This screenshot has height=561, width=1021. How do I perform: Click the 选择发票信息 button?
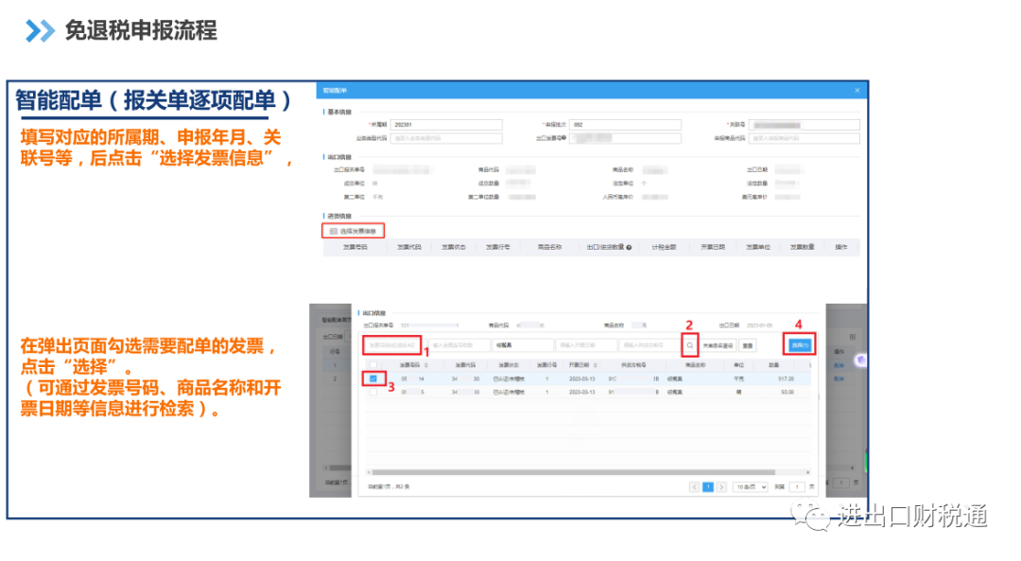pyautogui.click(x=353, y=231)
